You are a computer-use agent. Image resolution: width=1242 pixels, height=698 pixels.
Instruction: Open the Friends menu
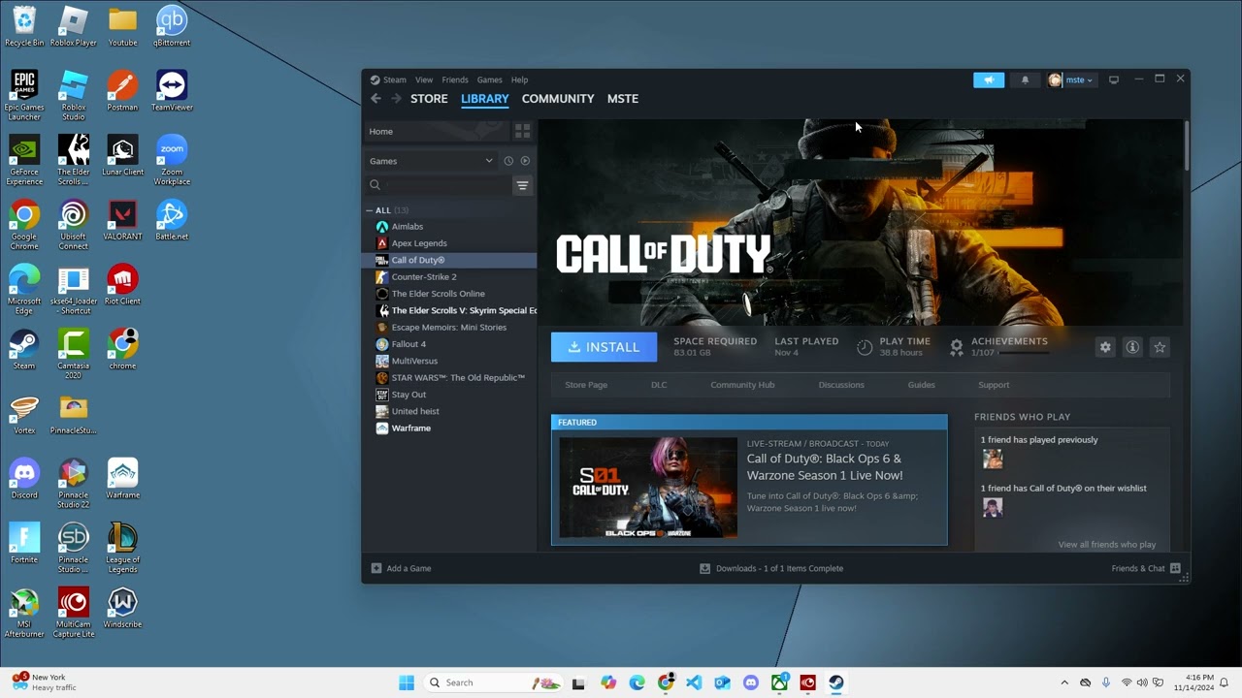[x=455, y=79]
